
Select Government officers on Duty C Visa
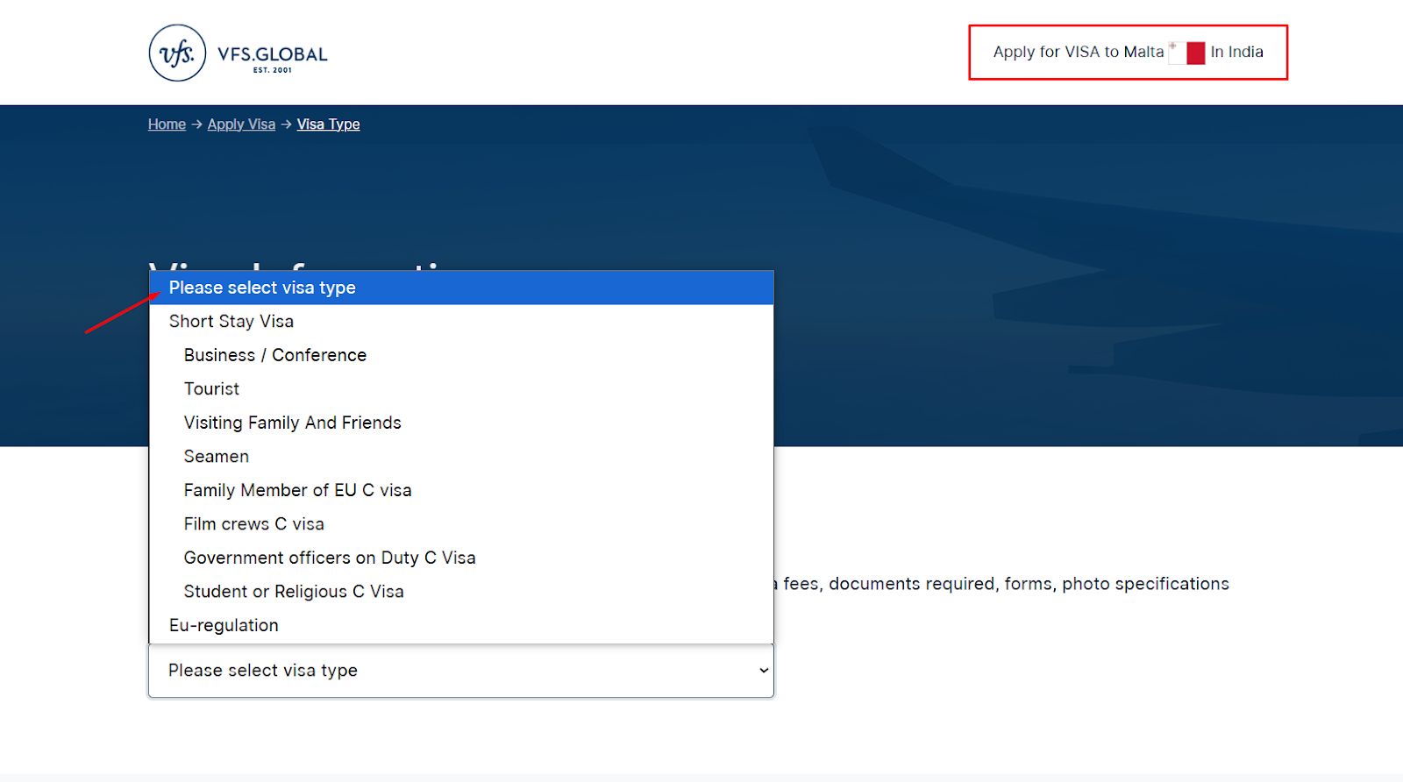pos(461,558)
